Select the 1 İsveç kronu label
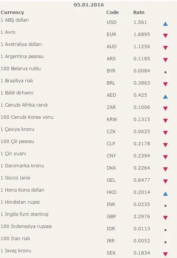Viewport: 177px width, 258px height. [x=16, y=250]
